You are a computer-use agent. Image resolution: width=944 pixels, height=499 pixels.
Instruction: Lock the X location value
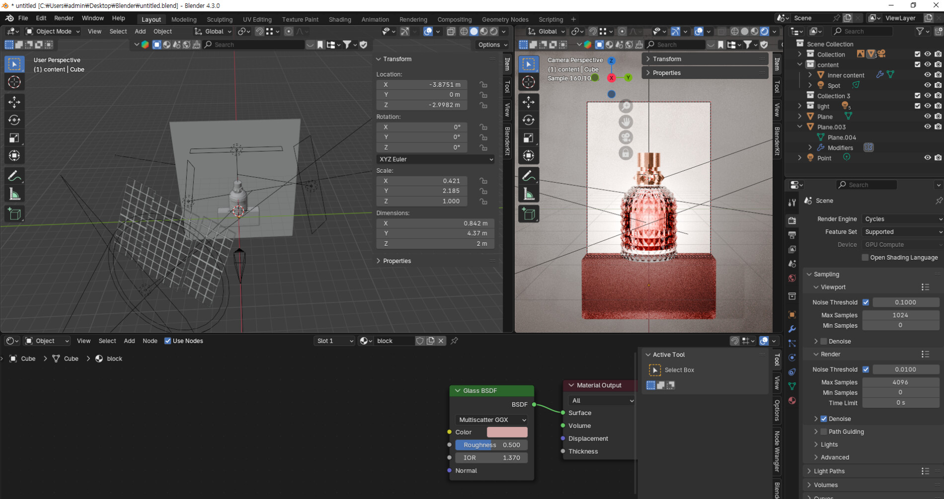point(483,84)
